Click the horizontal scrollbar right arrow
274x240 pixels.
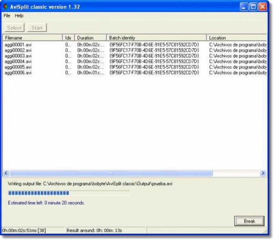[263, 173]
